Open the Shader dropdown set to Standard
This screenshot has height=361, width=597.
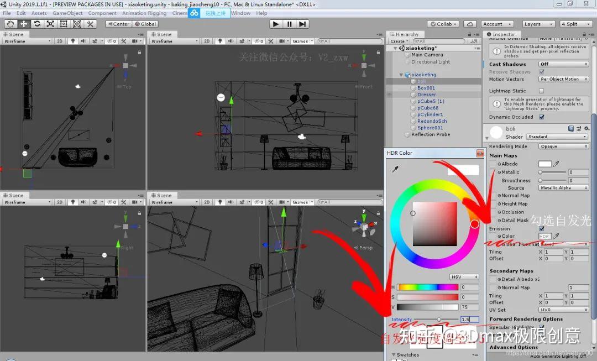tap(556, 137)
